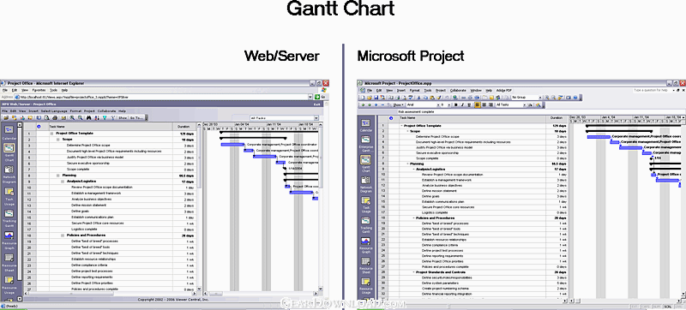This screenshot has height=310, width=686.
Task: Toggle Bold formatting in Microsoft Project toolbar
Action: [x=455, y=104]
